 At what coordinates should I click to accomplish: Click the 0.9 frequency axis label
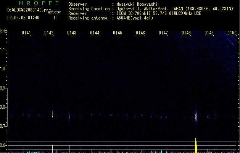point(3,88)
